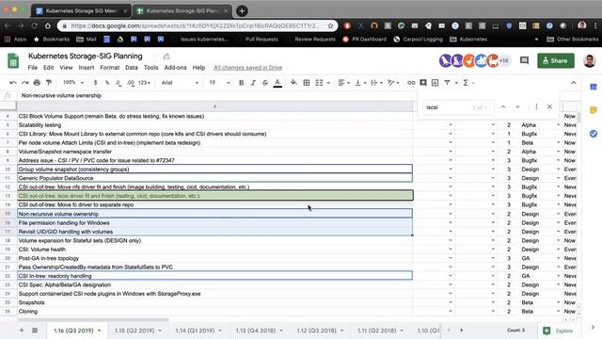Open the vertical align dropdown

360,83
